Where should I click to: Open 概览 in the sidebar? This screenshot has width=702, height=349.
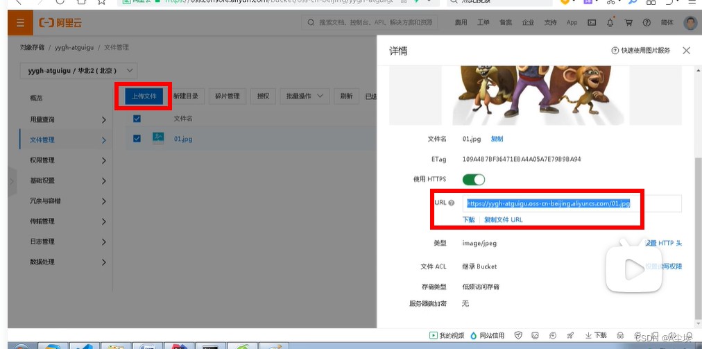(x=36, y=98)
